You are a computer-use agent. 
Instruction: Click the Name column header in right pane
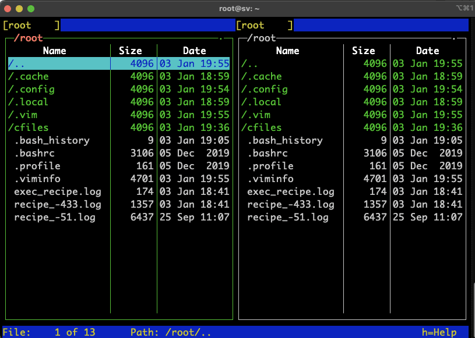[288, 51]
